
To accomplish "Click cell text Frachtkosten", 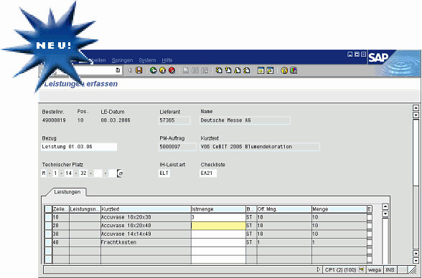I will (118, 242).
